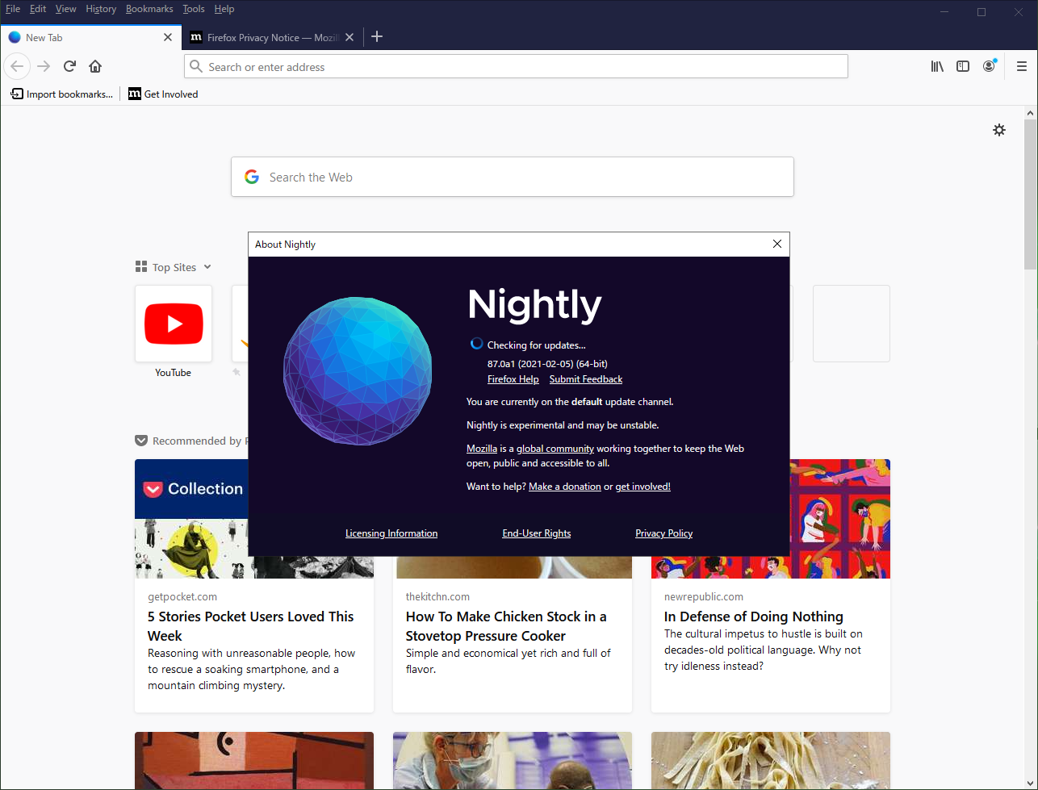The width and height of the screenshot is (1038, 790).
Task: Open End-User Rights link
Action: [x=537, y=533]
